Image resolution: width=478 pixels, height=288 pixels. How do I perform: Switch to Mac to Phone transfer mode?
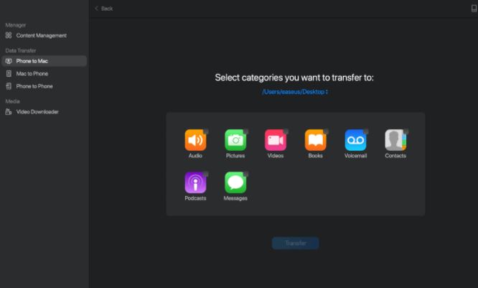click(x=32, y=74)
